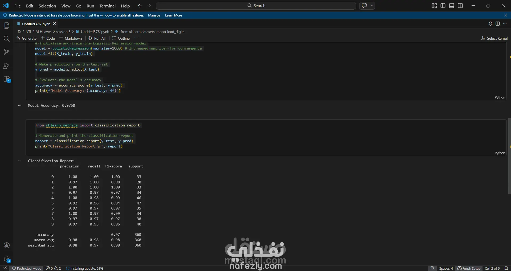Open the notebook Outline
The height and width of the screenshot is (271, 511).
click(121, 38)
